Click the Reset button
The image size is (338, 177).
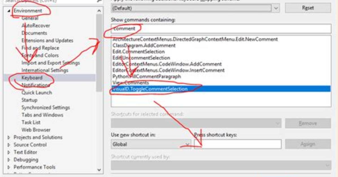(x=308, y=8)
